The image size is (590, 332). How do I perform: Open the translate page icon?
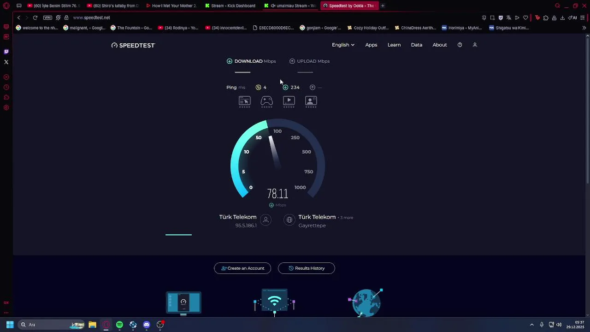(509, 18)
